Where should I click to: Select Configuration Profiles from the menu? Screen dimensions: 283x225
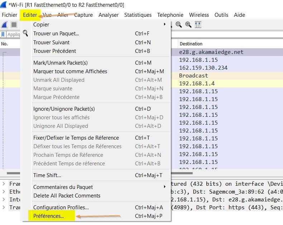tap(61, 207)
